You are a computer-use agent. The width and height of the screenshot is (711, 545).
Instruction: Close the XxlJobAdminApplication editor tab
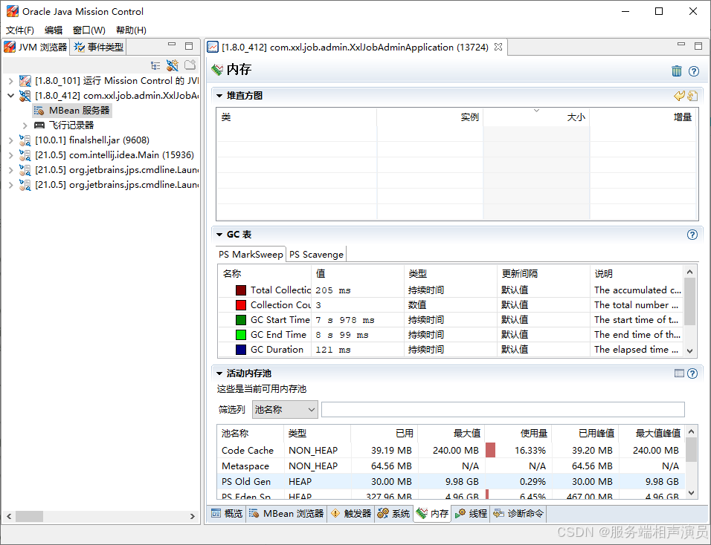tap(498, 47)
